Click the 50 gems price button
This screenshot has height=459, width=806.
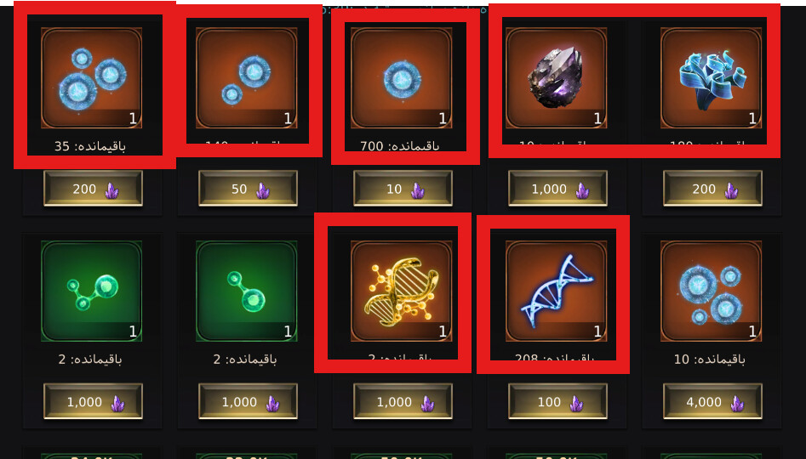point(248,189)
